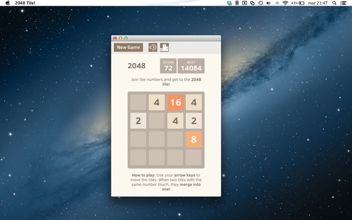Click the SCORE 72 box
The height and width of the screenshot is (220, 352).
pos(168,66)
